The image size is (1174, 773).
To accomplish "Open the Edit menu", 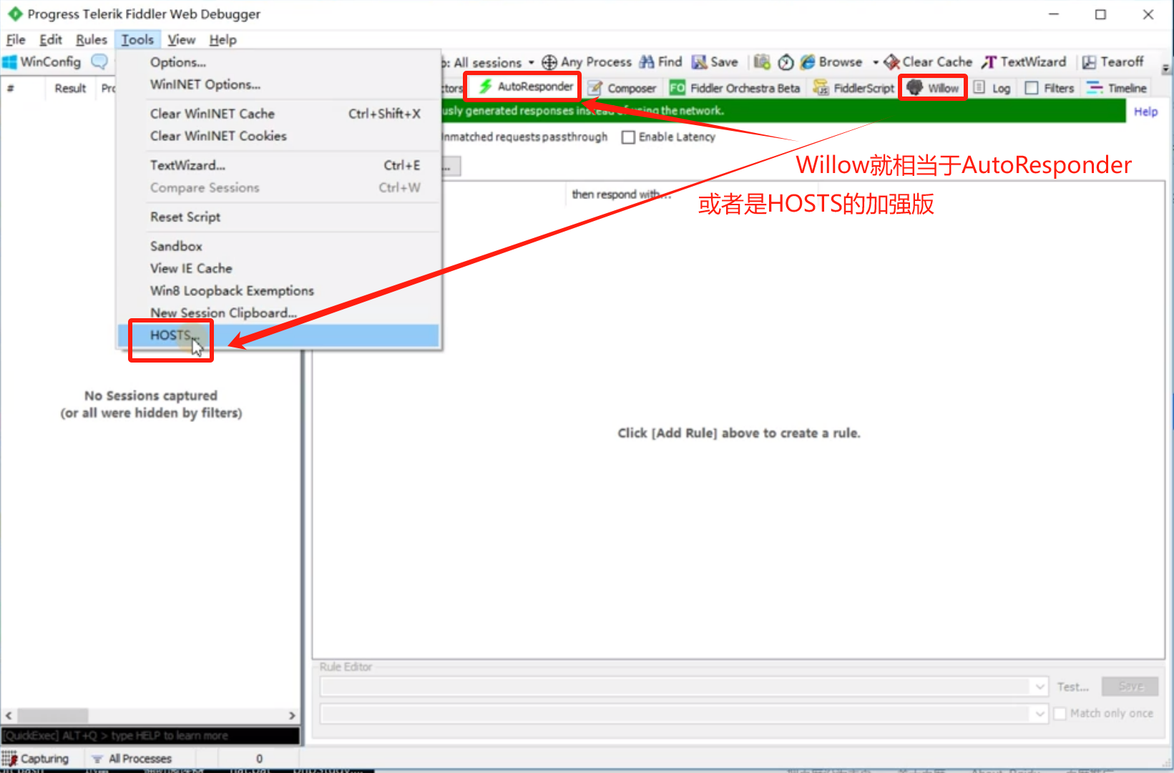I will pyautogui.click(x=51, y=40).
